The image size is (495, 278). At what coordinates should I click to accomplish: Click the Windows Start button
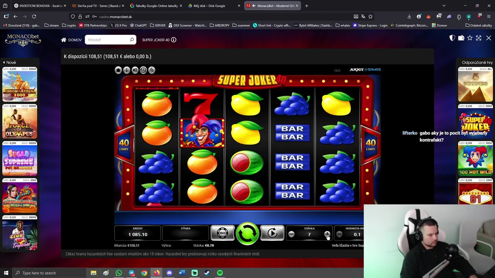point(6,273)
